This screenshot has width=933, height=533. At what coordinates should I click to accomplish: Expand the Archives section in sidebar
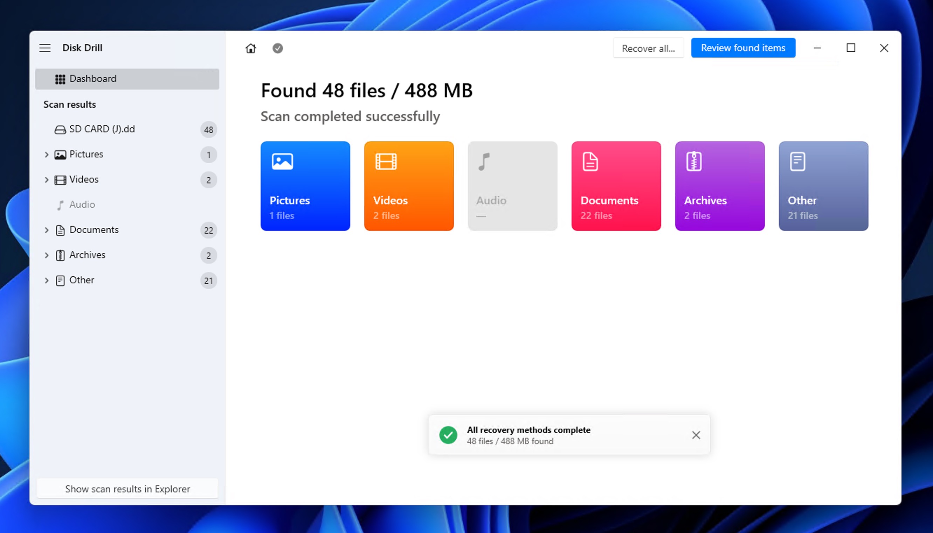coord(47,255)
